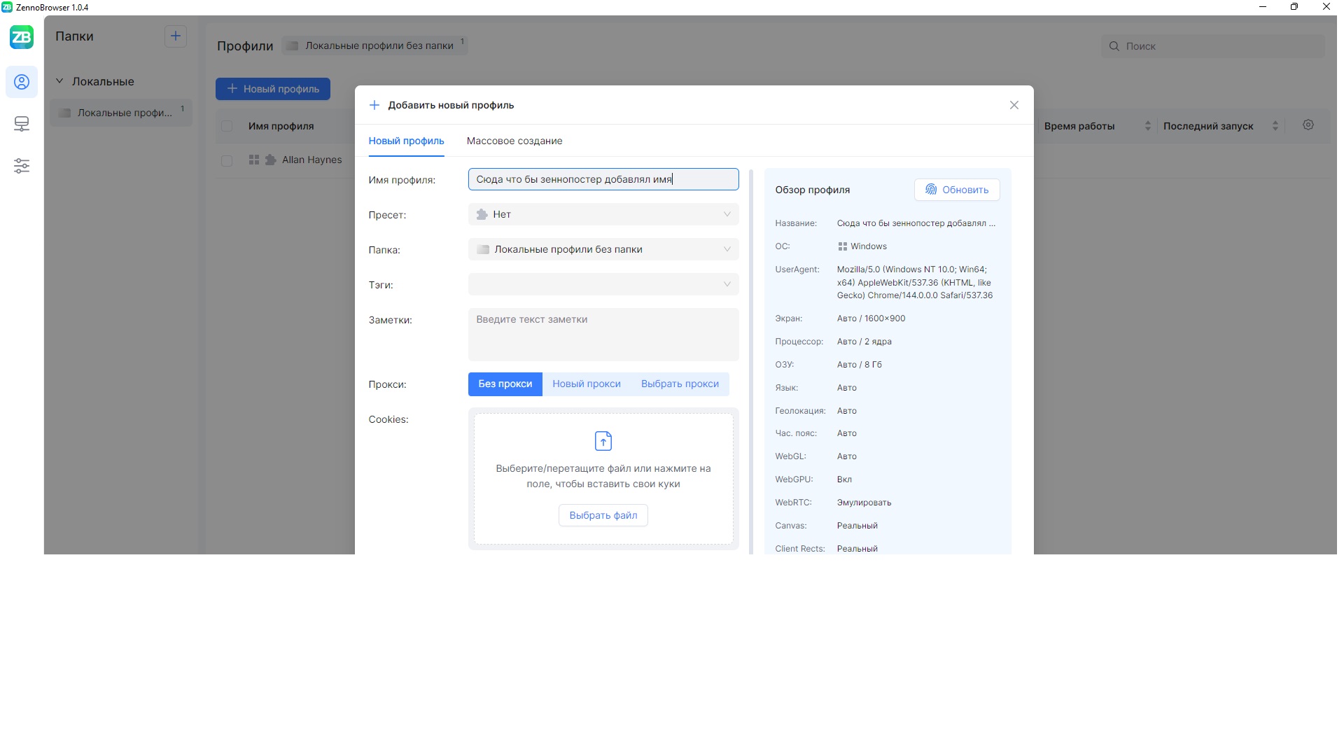This screenshot has width=1344, height=756.
Task: Click the table columns gear icon
Action: coord(1308,125)
